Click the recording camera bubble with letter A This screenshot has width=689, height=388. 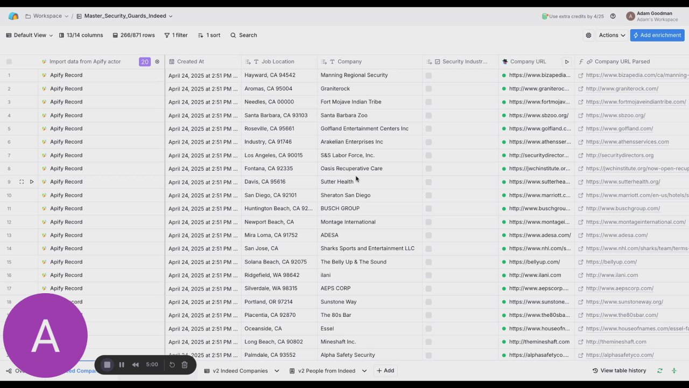click(45, 335)
